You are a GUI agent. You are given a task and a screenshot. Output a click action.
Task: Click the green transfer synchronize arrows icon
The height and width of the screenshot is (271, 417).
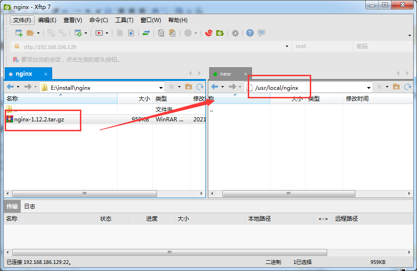[146, 33]
